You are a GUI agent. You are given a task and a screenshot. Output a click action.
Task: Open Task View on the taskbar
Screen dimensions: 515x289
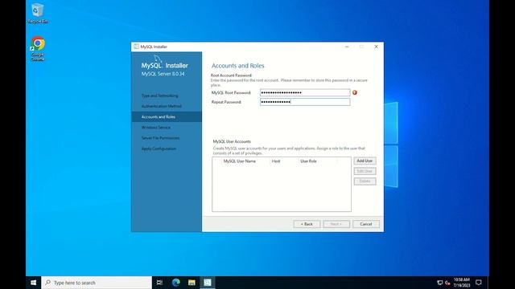[x=159, y=283]
